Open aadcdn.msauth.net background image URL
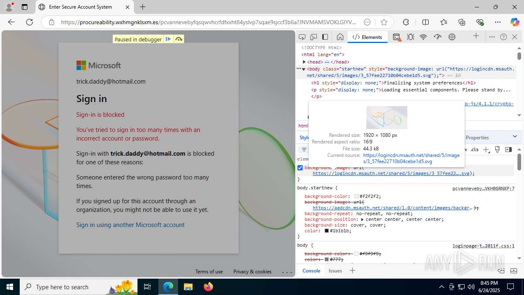Screen dimensions: 524x295 (x=393, y=208)
